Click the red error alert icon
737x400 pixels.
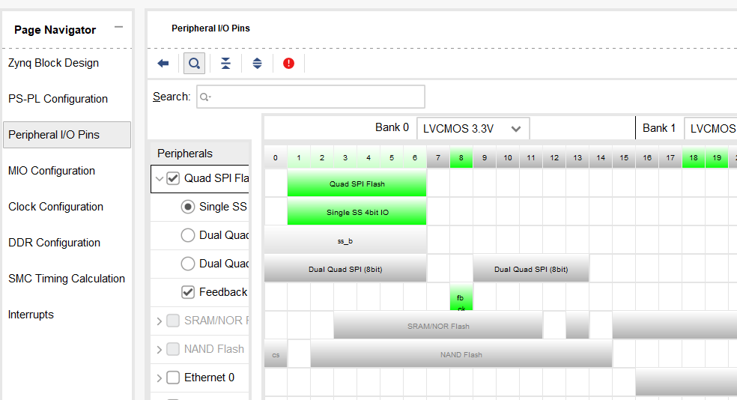pyautogui.click(x=288, y=64)
